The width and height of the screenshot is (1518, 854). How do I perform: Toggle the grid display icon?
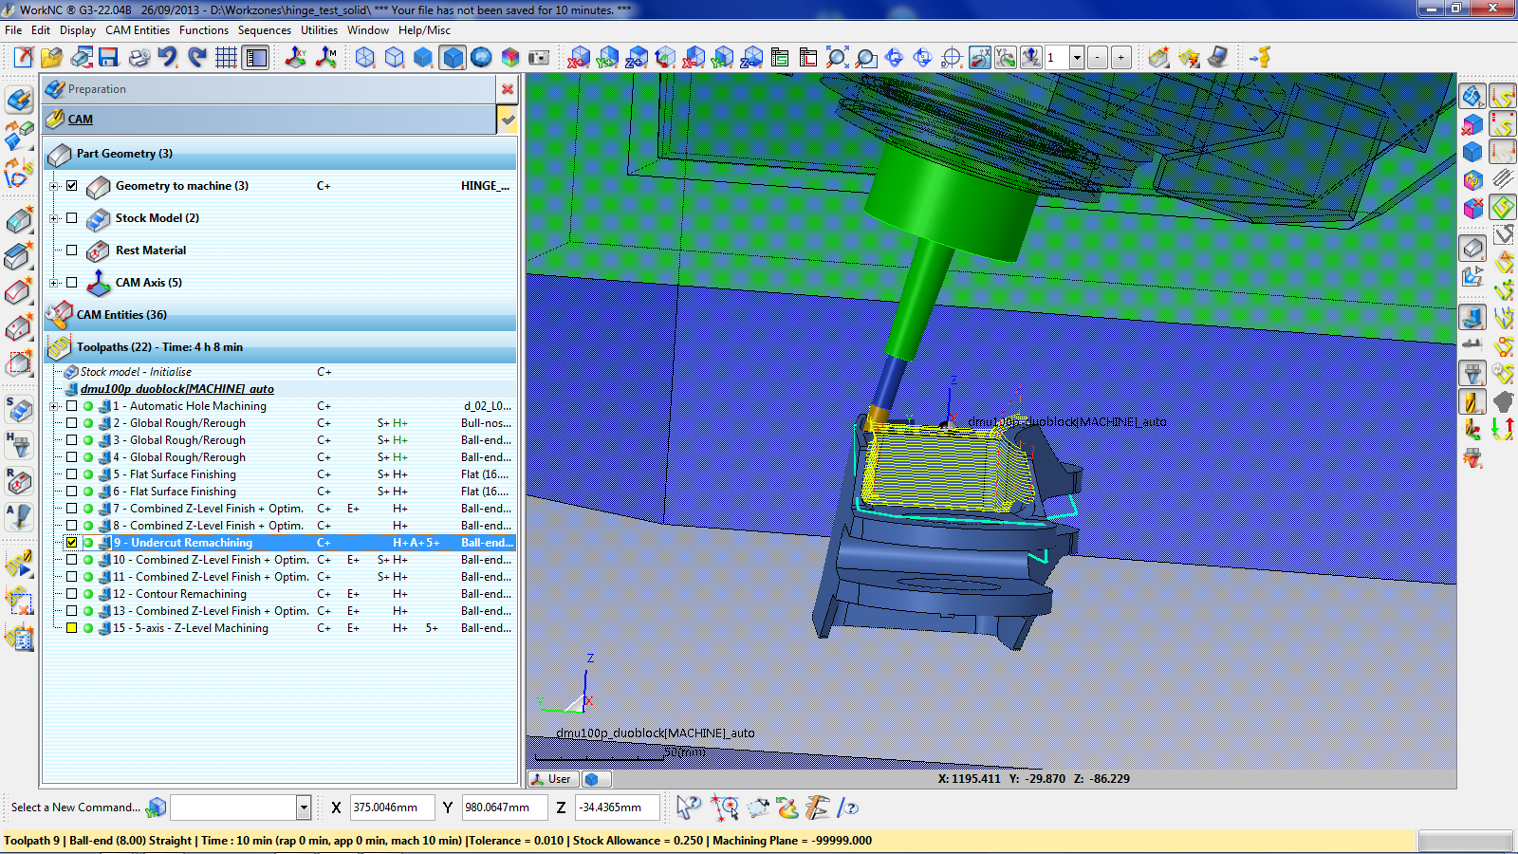coord(226,58)
